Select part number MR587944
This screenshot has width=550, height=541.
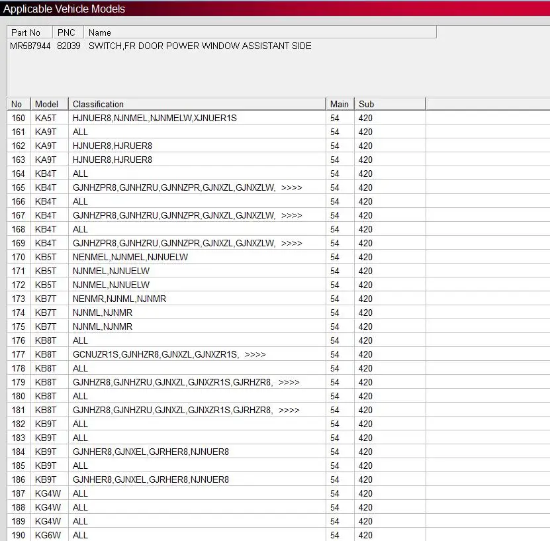coord(30,46)
